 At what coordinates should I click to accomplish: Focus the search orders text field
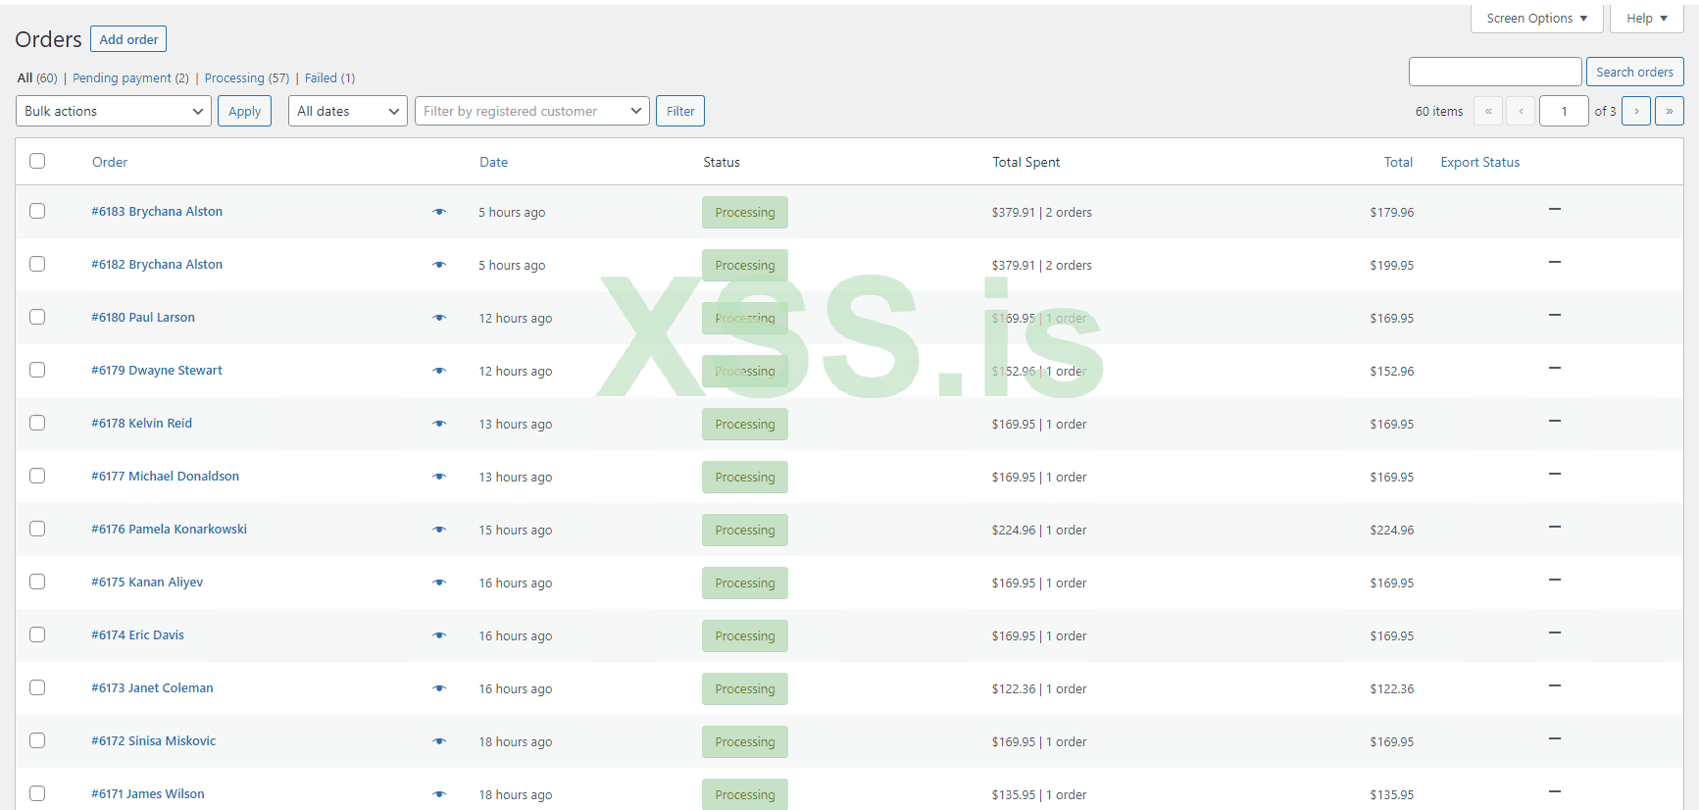point(1495,72)
